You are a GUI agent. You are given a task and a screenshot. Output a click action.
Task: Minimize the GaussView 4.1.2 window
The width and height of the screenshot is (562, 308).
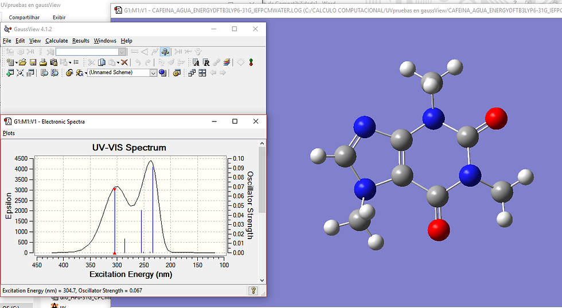click(213, 29)
